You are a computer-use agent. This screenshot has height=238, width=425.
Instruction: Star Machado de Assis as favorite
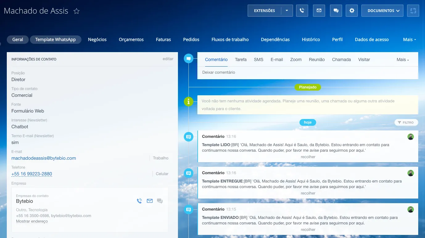(x=76, y=11)
